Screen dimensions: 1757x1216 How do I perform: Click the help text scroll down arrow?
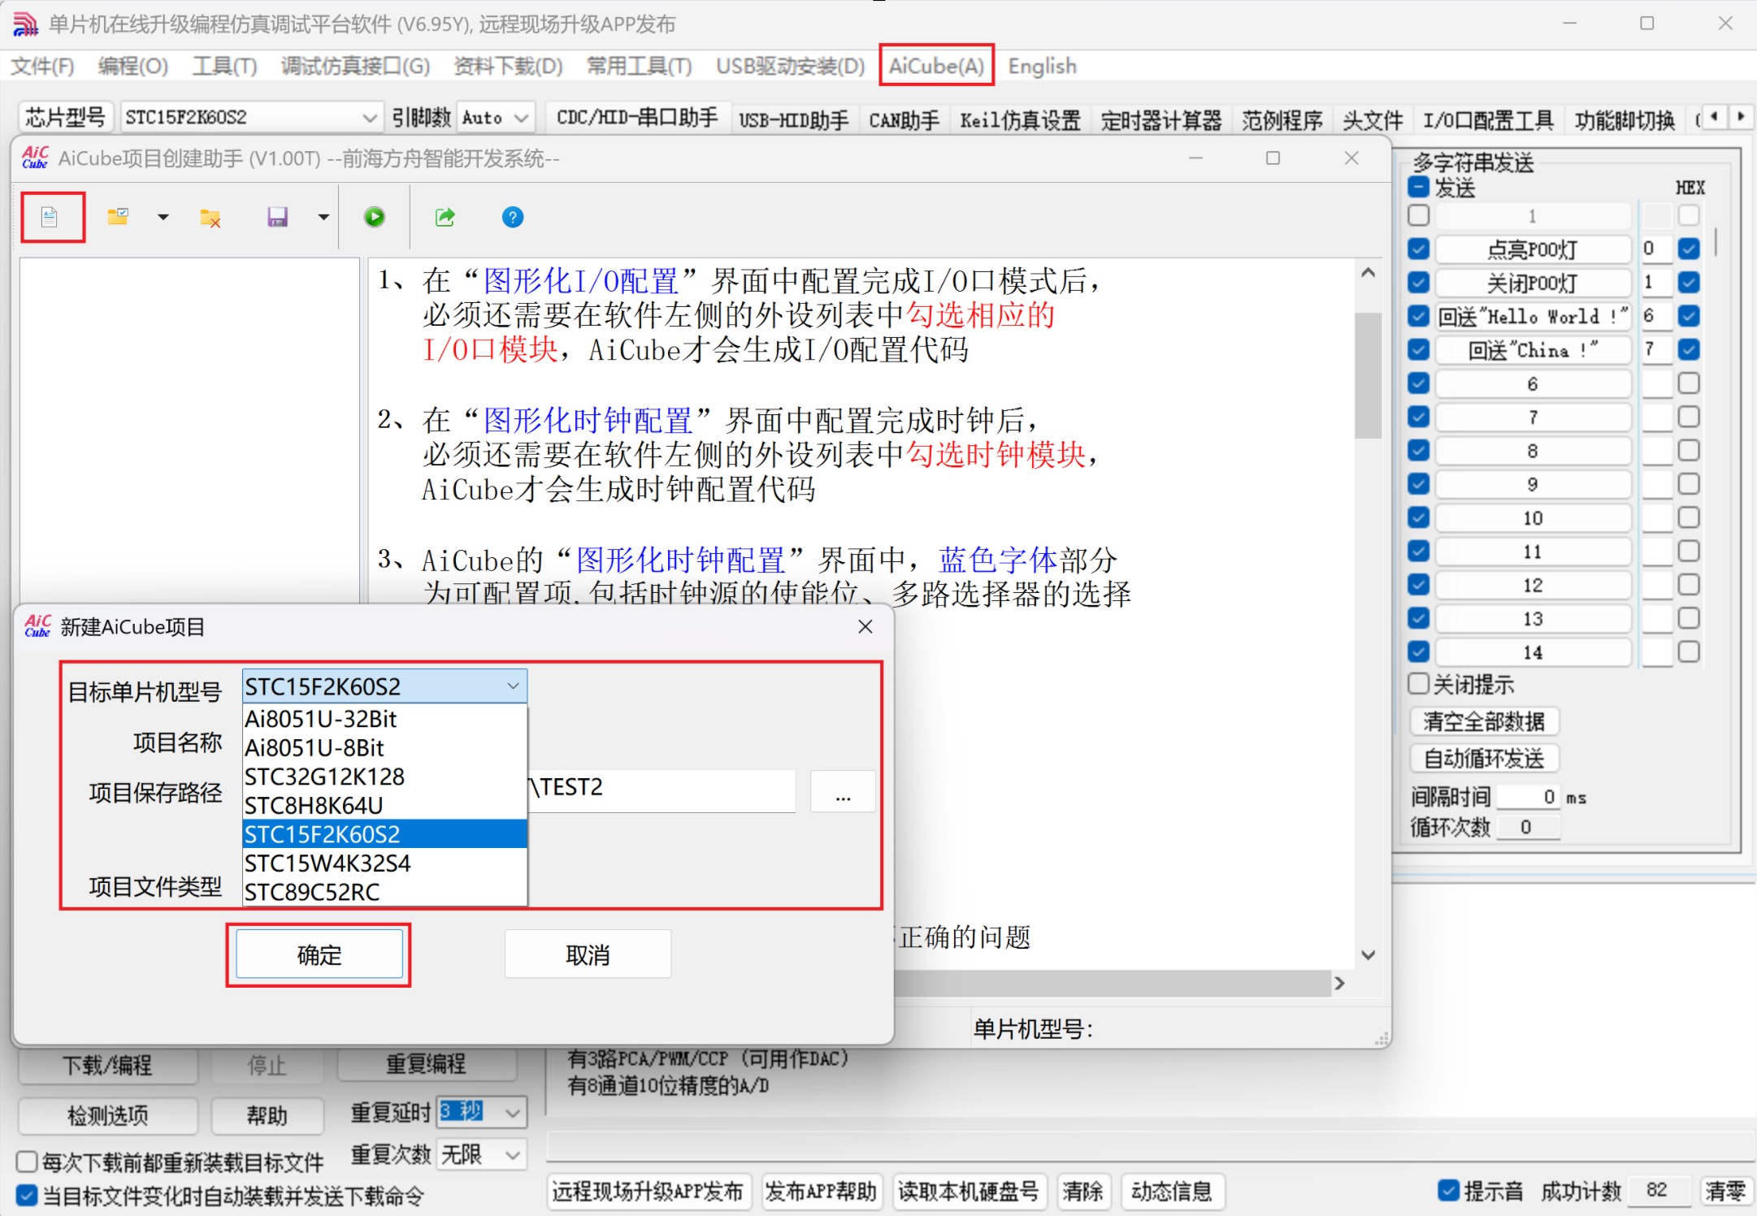pyautogui.click(x=1369, y=954)
